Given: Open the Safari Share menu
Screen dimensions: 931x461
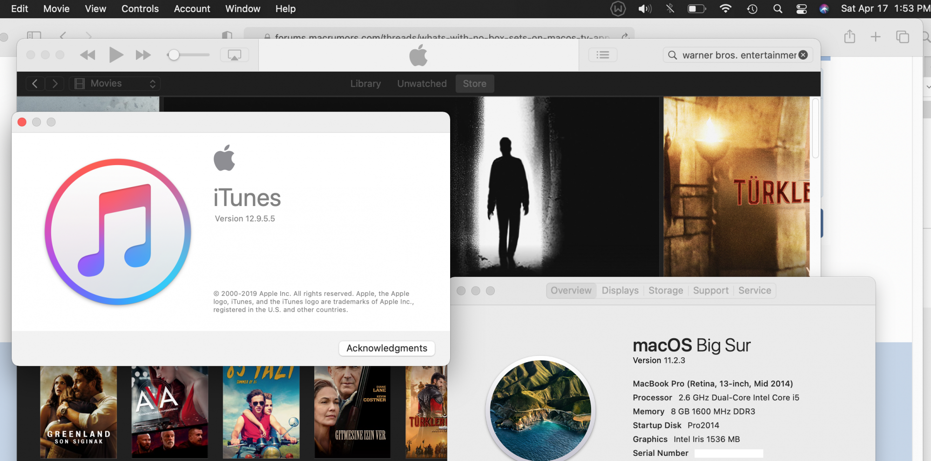Looking at the screenshot, I should click(850, 36).
